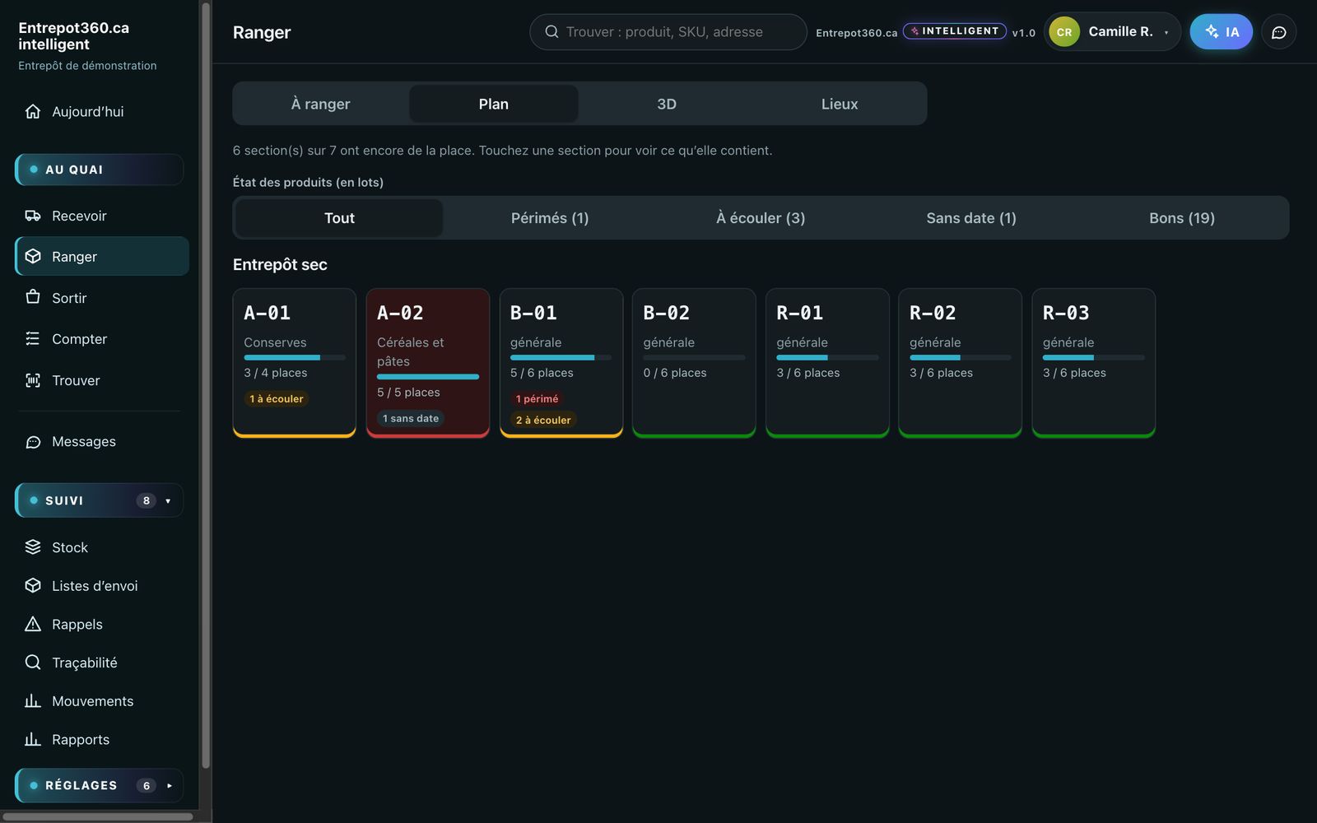Click the bag icon beside Sortir
1317x823 pixels.
click(33, 297)
